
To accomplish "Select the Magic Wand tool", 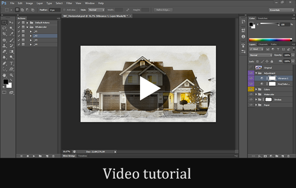I will (x=11, y=28).
